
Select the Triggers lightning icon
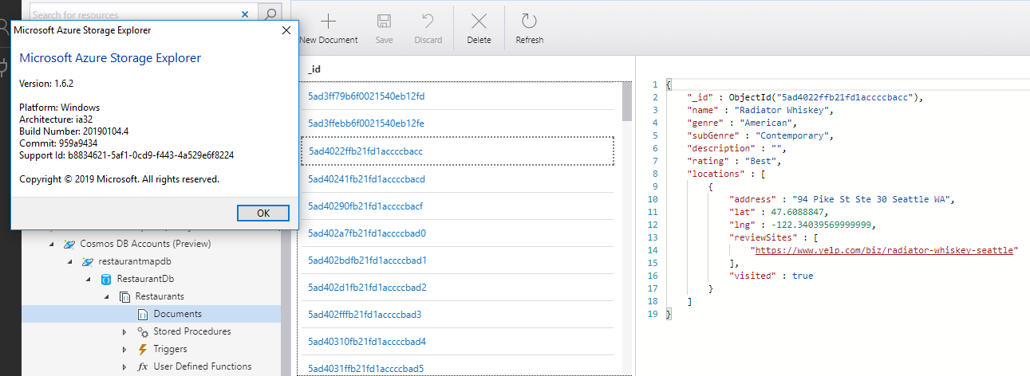point(143,349)
